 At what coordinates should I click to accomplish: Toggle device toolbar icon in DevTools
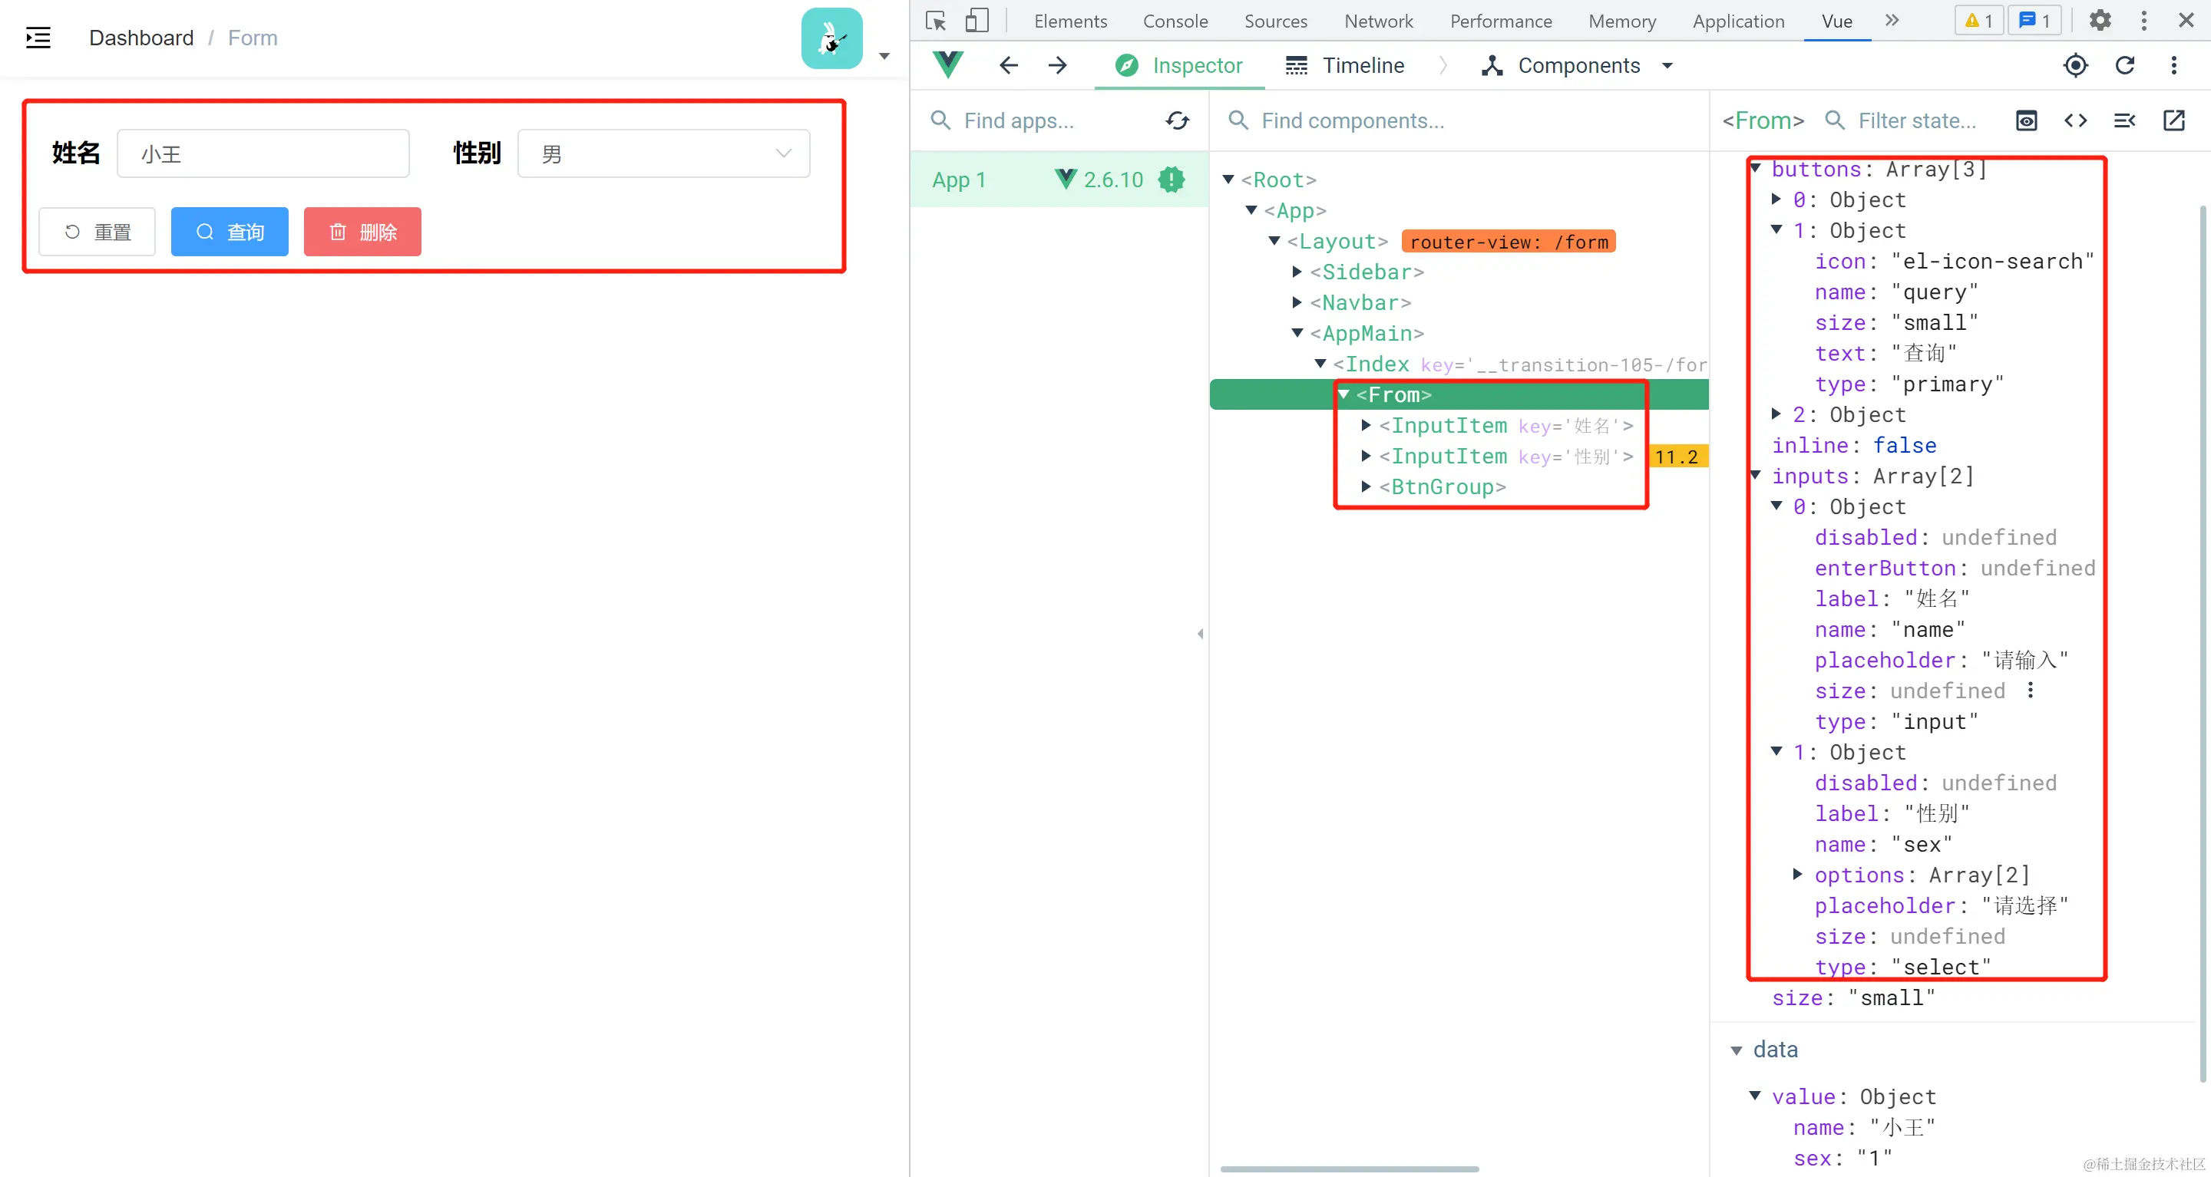coord(977,21)
